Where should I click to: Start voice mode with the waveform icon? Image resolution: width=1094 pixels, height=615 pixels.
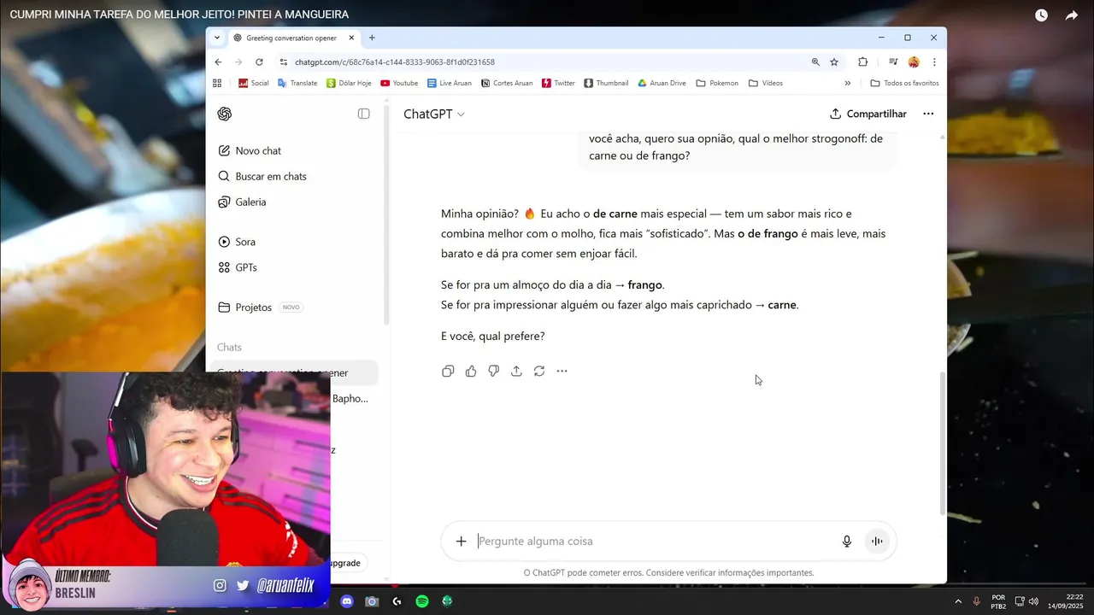pyautogui.click(x=877, y=541)
